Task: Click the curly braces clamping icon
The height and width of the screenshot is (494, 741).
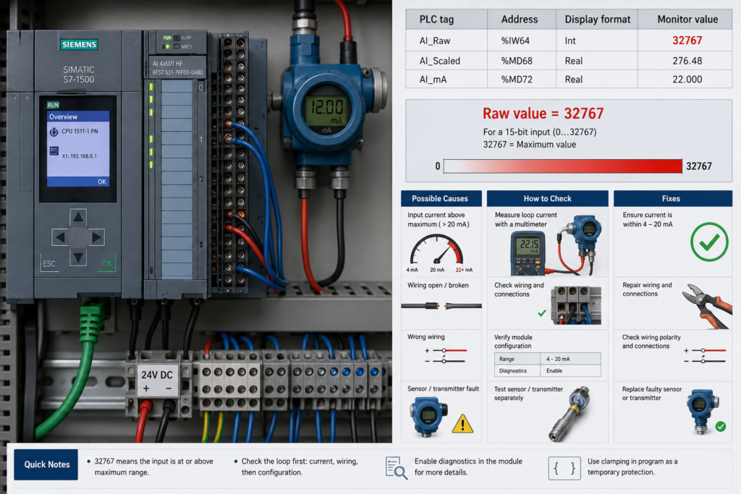Action: (x=564, y=468)
